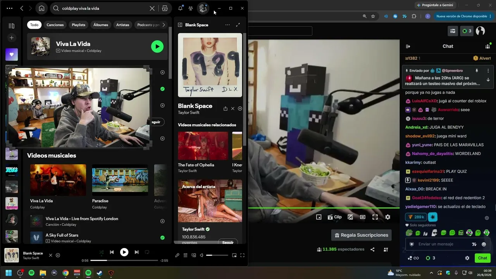Select the Playlists filter chip
Screen dimensions: 496x279
click(x=78, y=25)
